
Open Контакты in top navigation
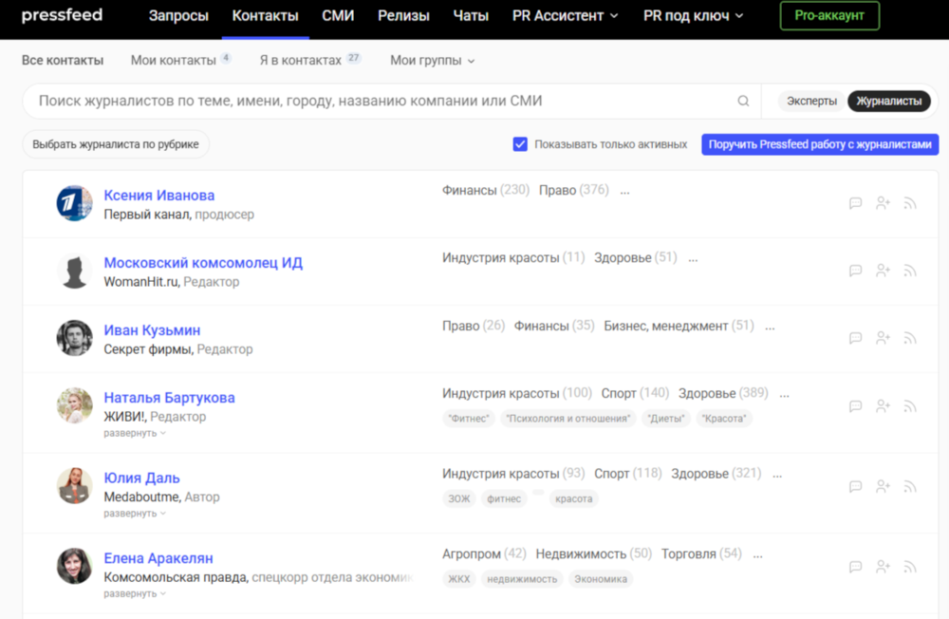(x=265, y=16)
